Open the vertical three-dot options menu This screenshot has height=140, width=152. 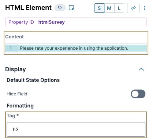tap(145, 8)
